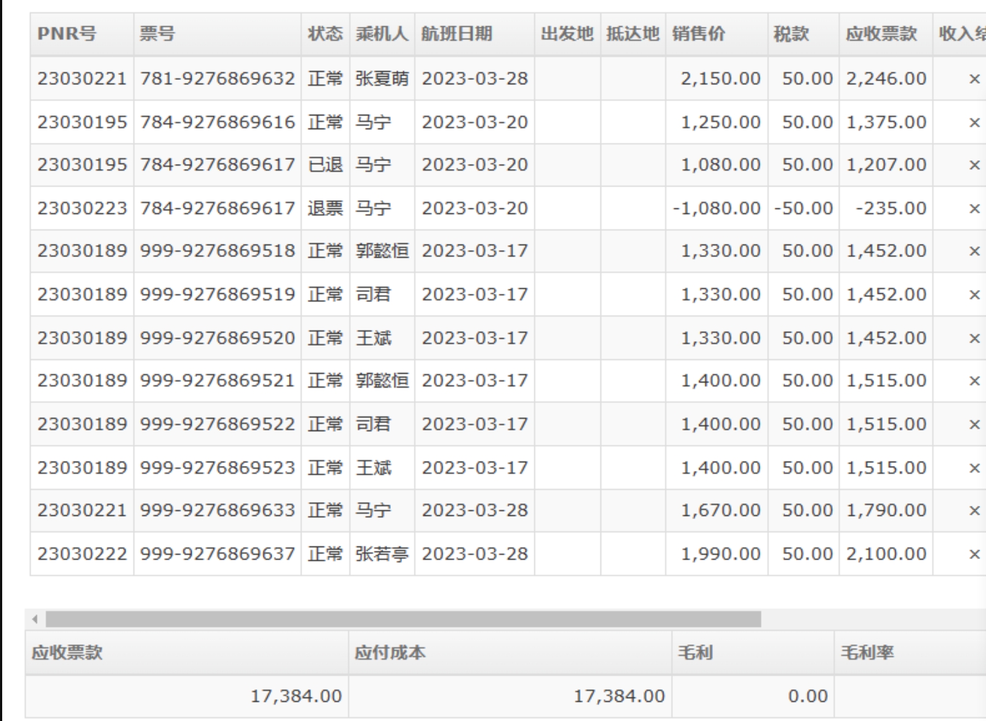Select ticket number 999-9276869521 cell
The height and width of the screenshot is (721, 986).
tap(217, 381)
